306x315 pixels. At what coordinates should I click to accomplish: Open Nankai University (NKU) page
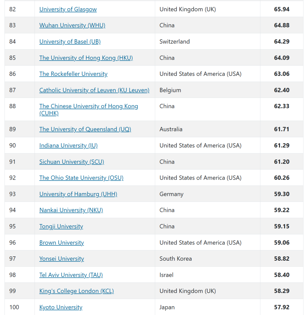point(71,210)
